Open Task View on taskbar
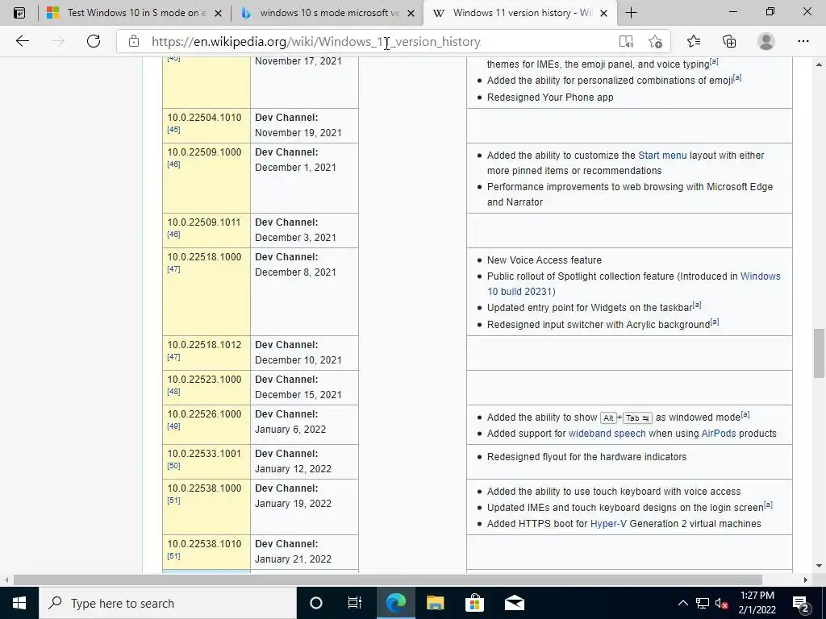The image size is (826, 619). 355,603
